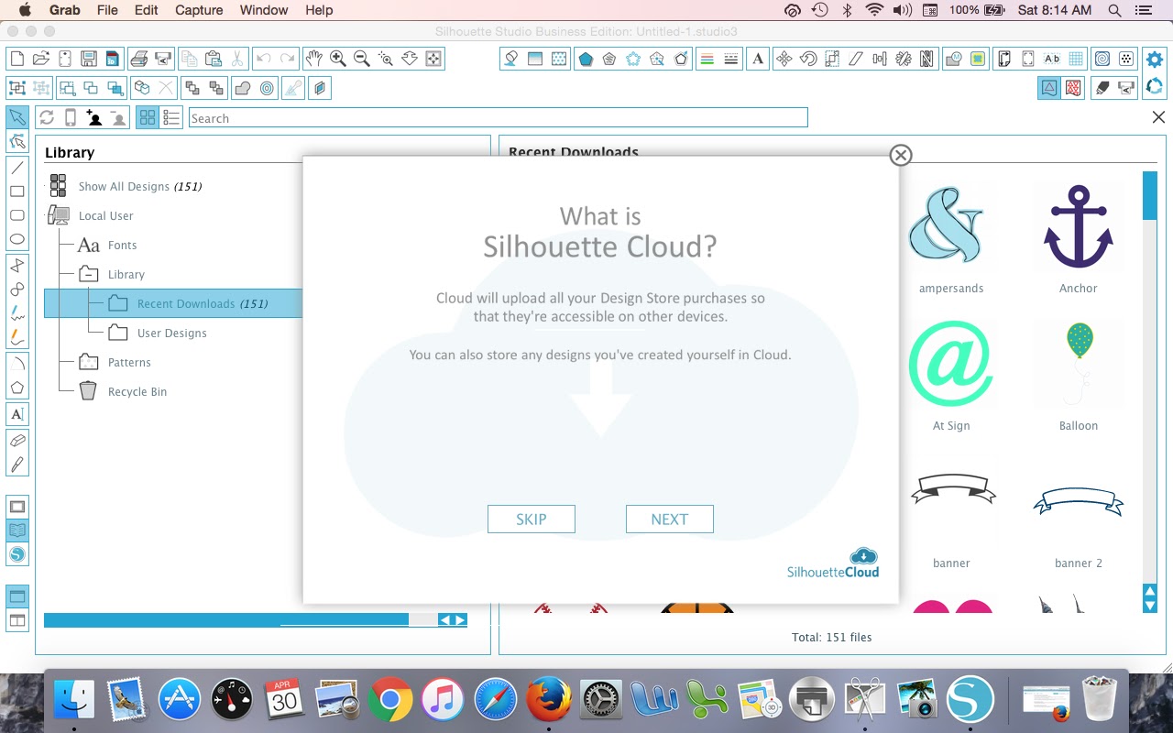Click SKIP to dismiss the cloud prompt
Viewport: 1173px width, 733px height.
[x=531, y=519]
